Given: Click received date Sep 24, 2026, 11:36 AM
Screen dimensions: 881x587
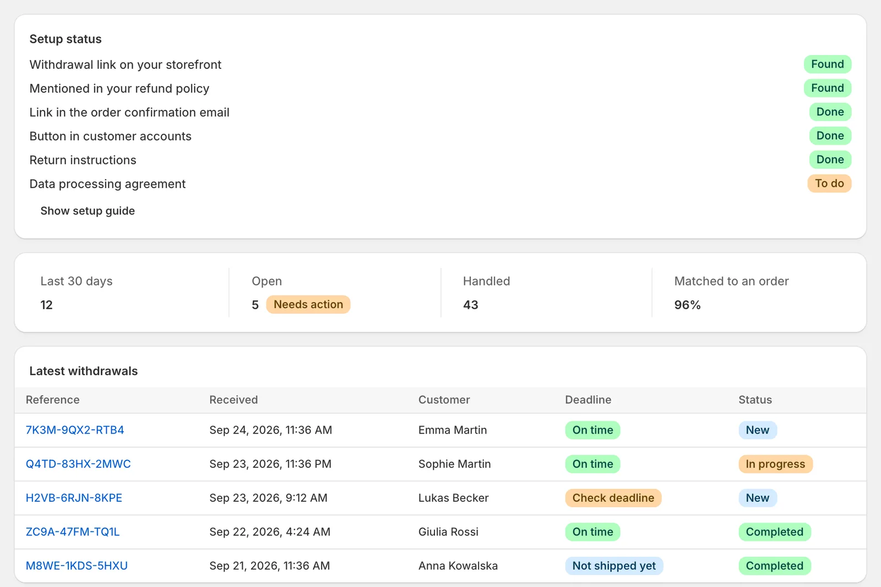Looking at the screenshot, I should (271, 430).
